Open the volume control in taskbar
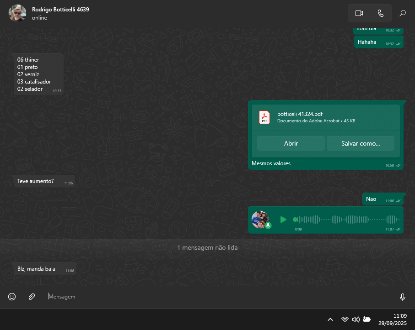This screenshot has width=415, height=330. pos(356,320)
